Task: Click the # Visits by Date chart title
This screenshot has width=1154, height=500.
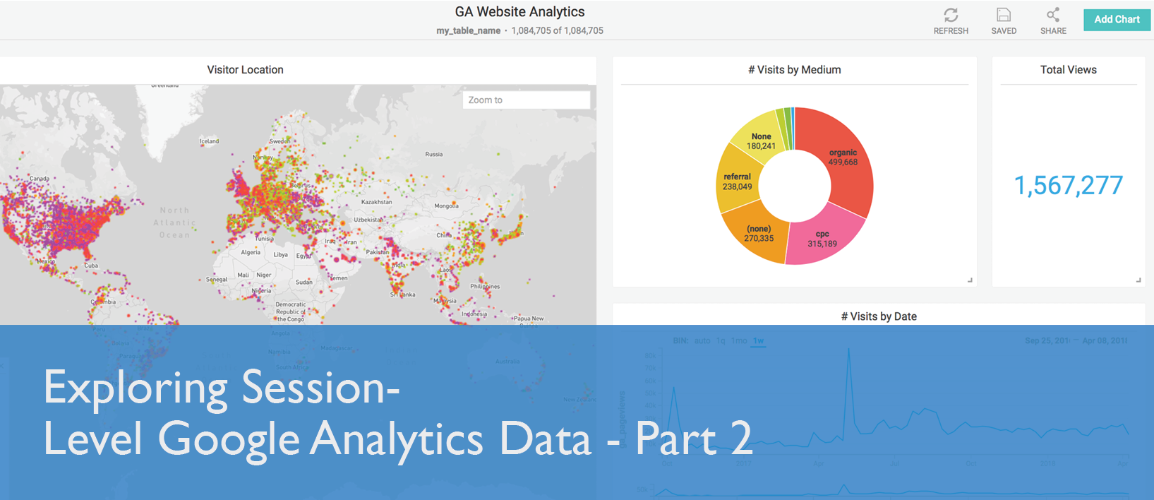Action: pyautogui.click(x=879, y=316)
